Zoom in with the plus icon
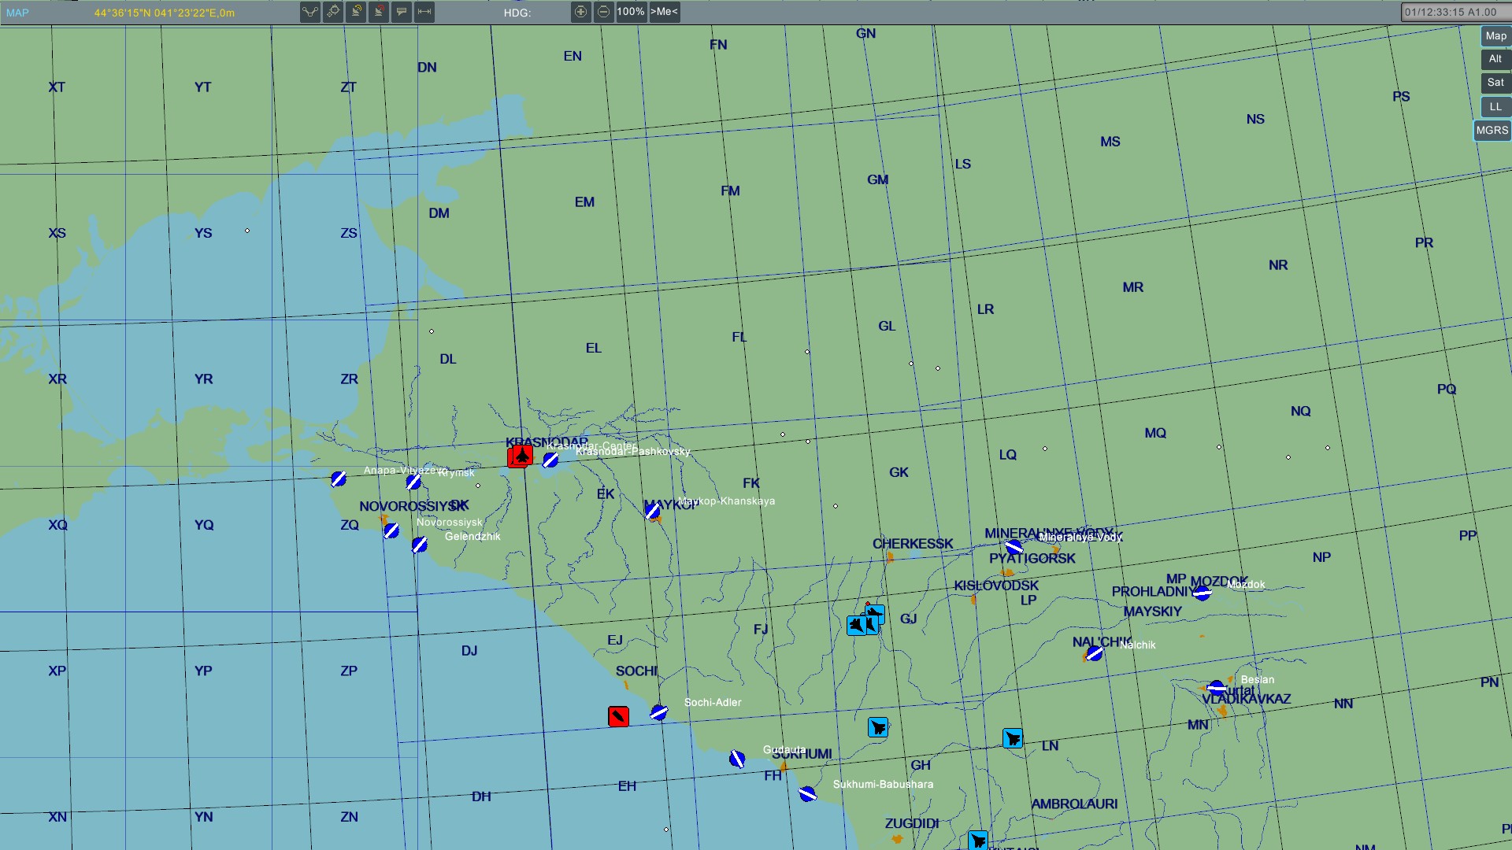1512x850 pixels. click(x=580, y=12)
